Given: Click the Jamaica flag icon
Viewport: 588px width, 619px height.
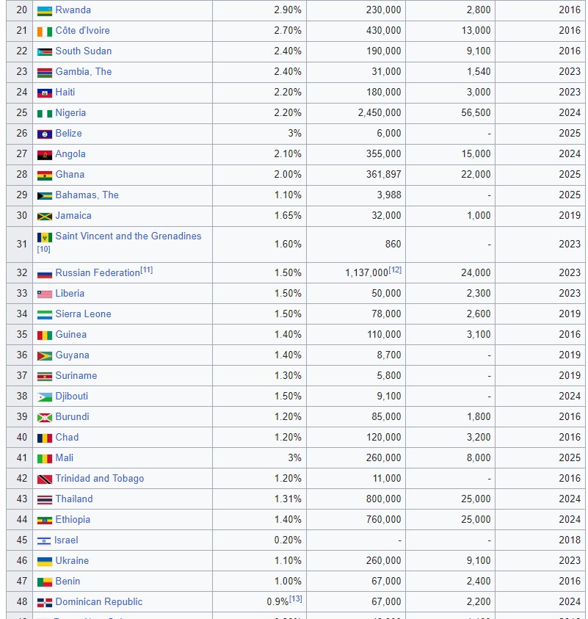Looking at the screenshot, I should tap(45, 216).
